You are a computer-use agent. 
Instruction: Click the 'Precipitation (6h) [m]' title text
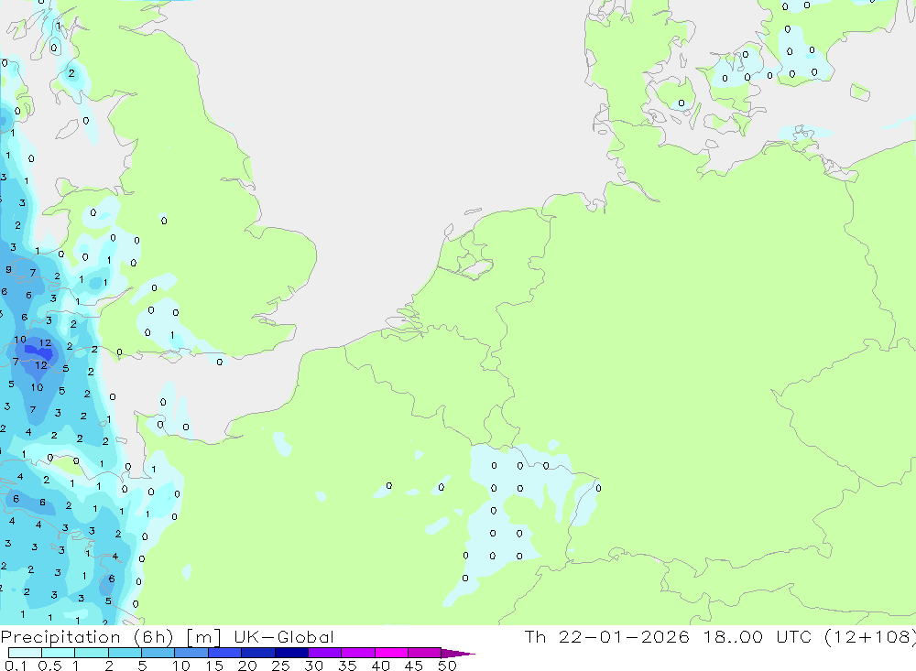pos(111,636)
